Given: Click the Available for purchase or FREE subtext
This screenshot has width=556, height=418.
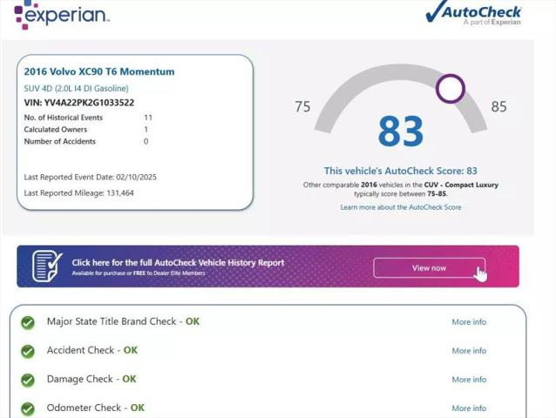Looking at the screenshot, I should click(139, 273).
